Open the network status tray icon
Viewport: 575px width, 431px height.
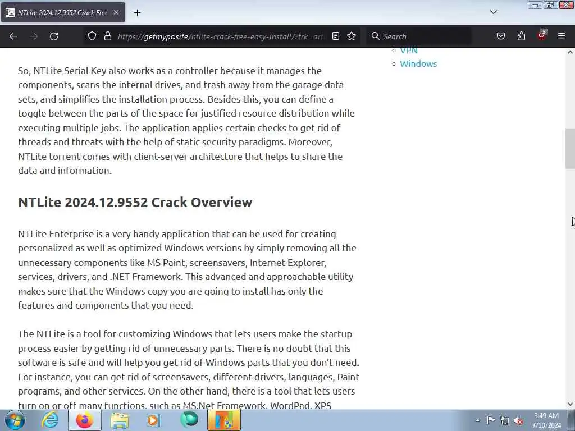click(505, 421)
